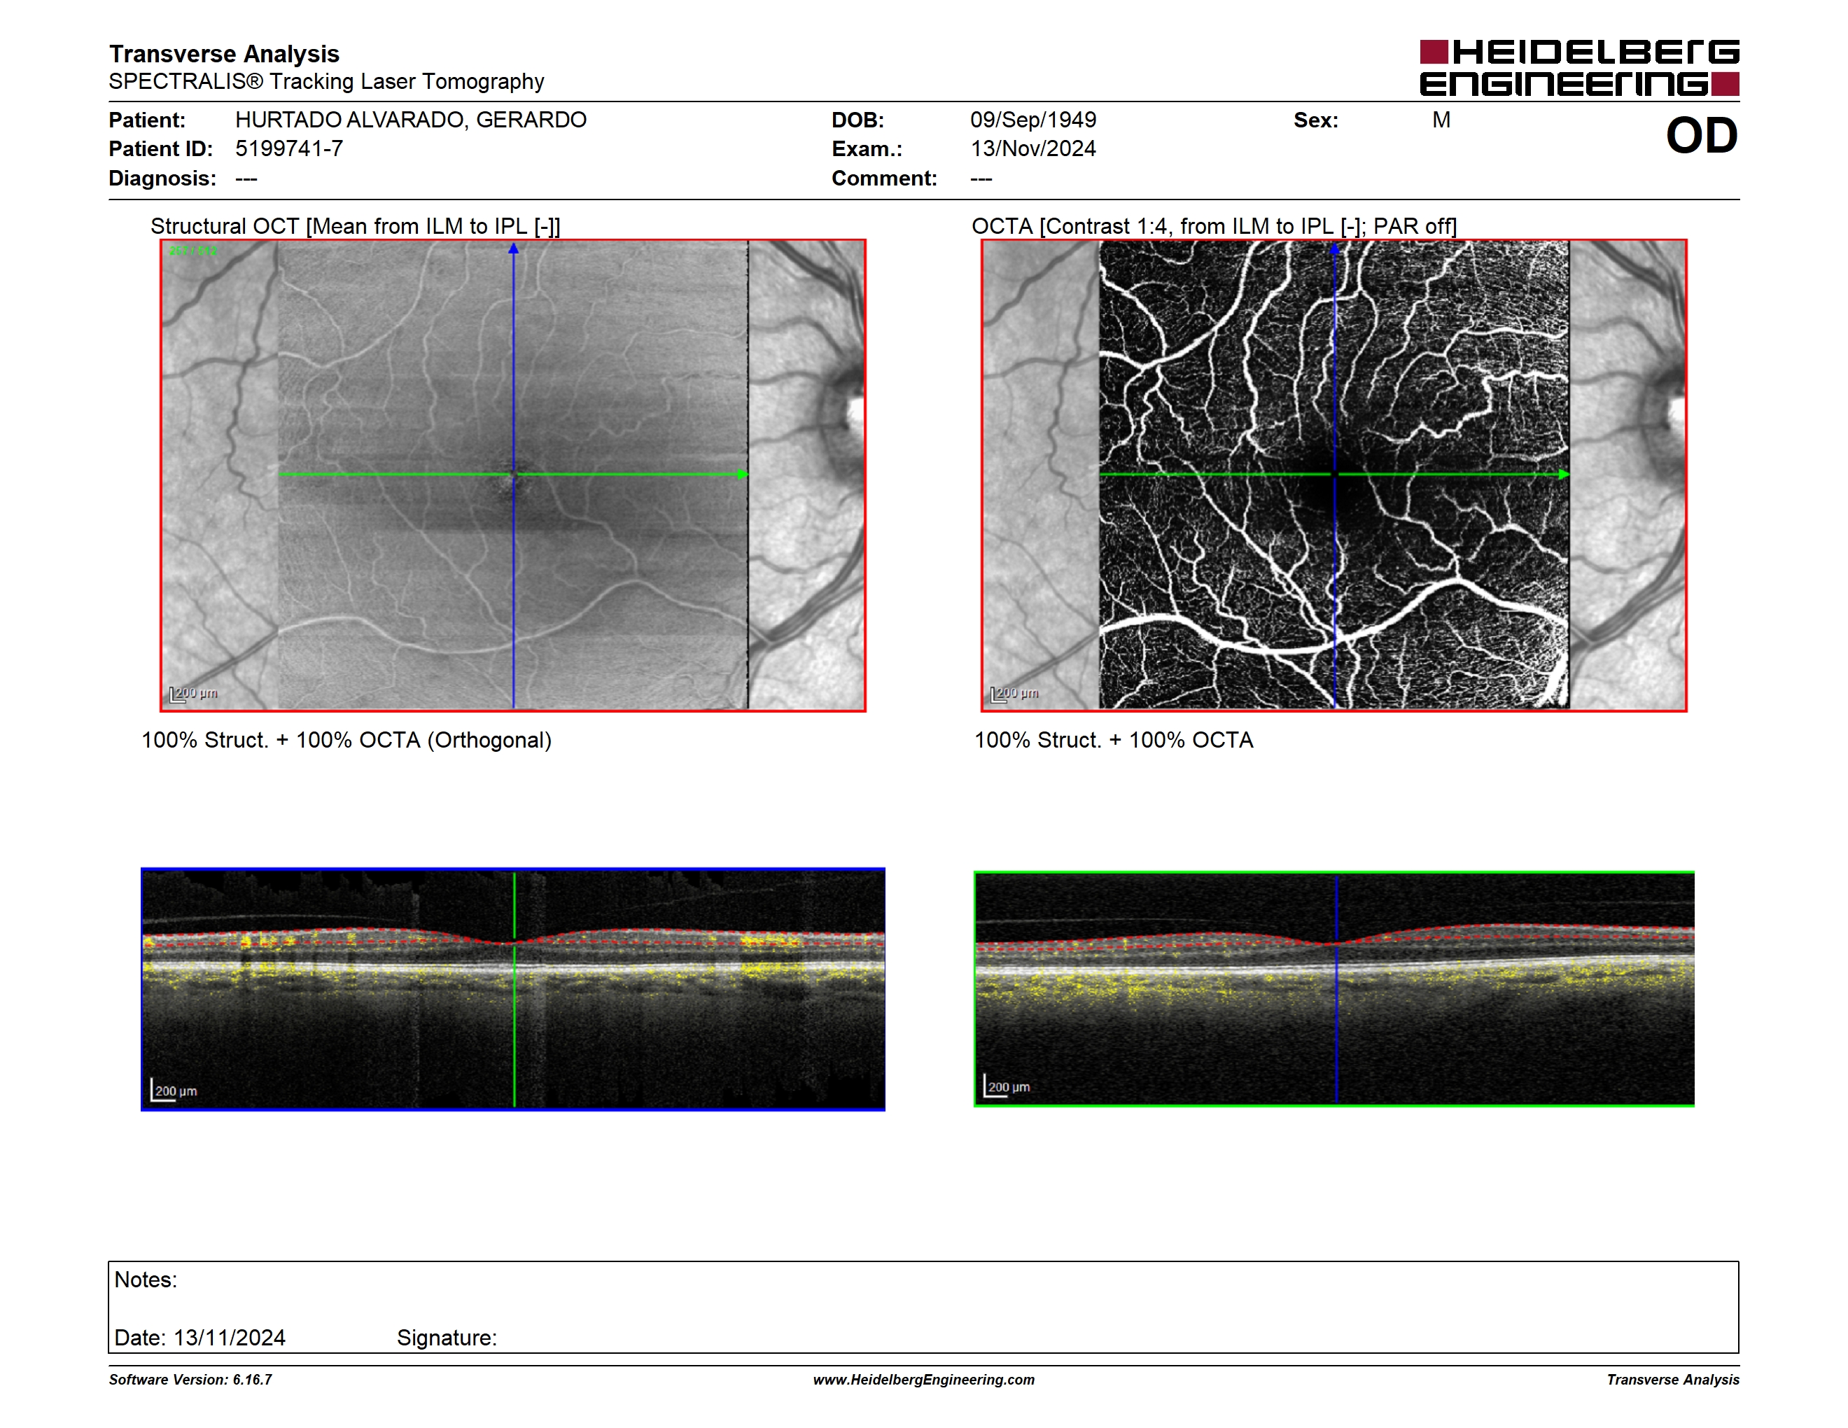
Task: Click the DOB value '09/Sep/1949'
Action: 1033,120
